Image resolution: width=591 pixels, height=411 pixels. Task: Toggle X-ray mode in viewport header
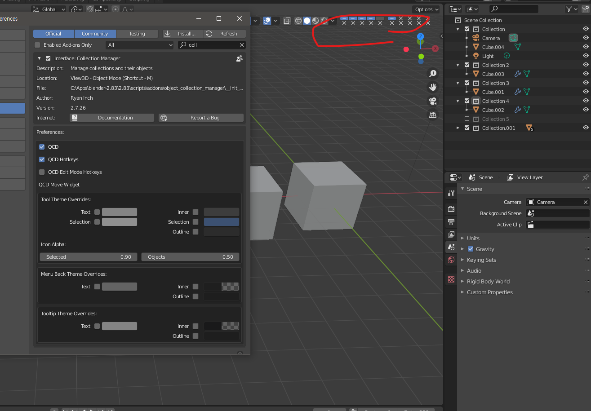287,21
